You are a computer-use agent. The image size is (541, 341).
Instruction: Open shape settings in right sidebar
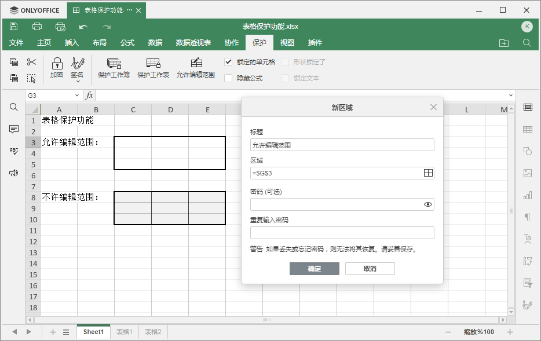tap(528, 151)
